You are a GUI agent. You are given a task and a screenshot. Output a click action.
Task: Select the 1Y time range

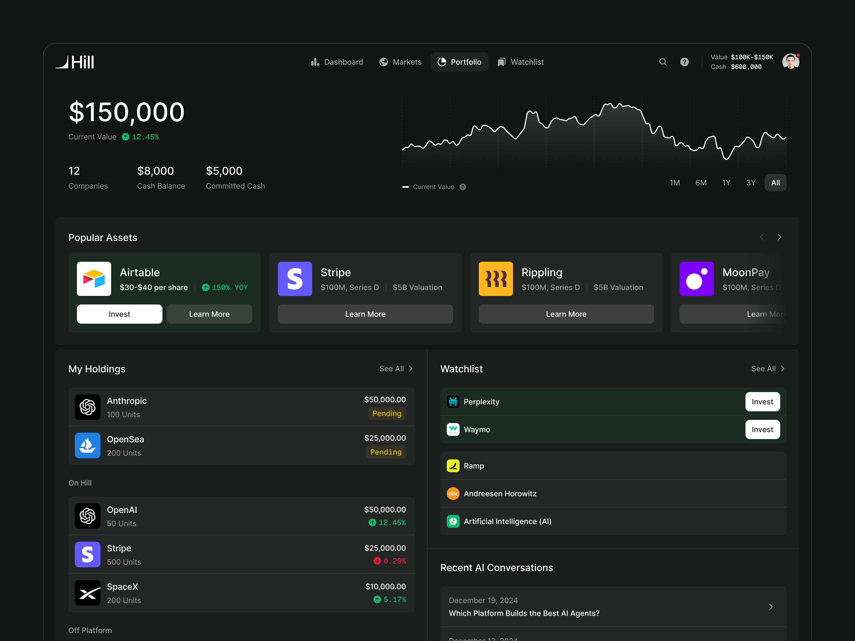726,183
